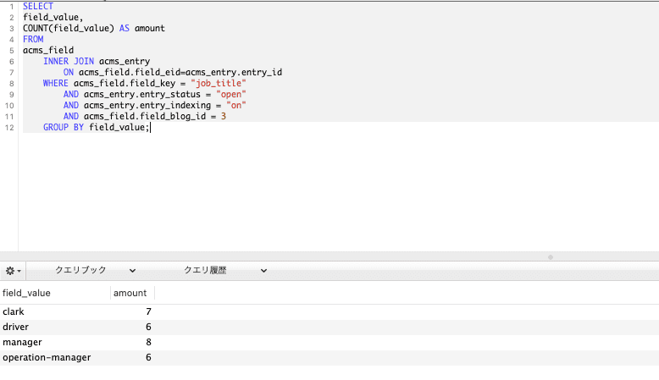
Task: Expand the クエリ履歴 dropdown
Action: (225, 271)
